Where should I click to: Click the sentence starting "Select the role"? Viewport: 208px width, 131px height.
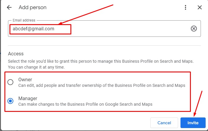pos(101,62)
